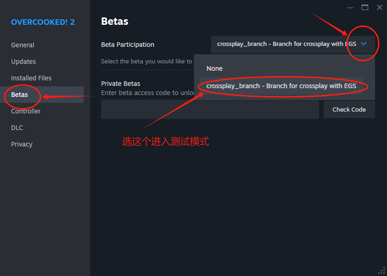
Task: Focus the beta access code field
Action: pyautogui.click(x=210, y=109)
